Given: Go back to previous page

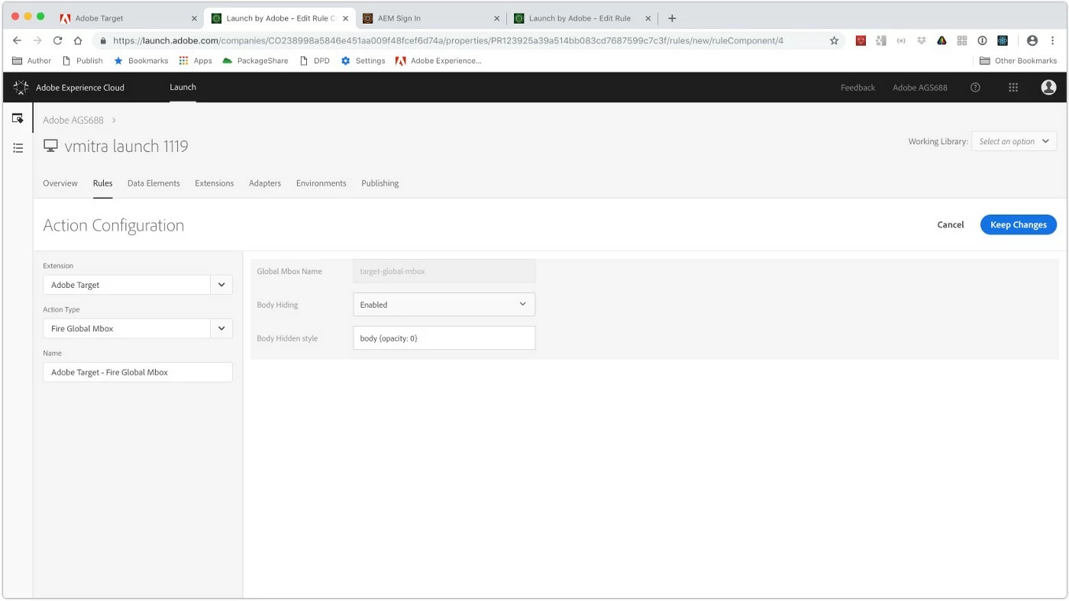Looking at the screenshot, I should [x=18, y=40].
